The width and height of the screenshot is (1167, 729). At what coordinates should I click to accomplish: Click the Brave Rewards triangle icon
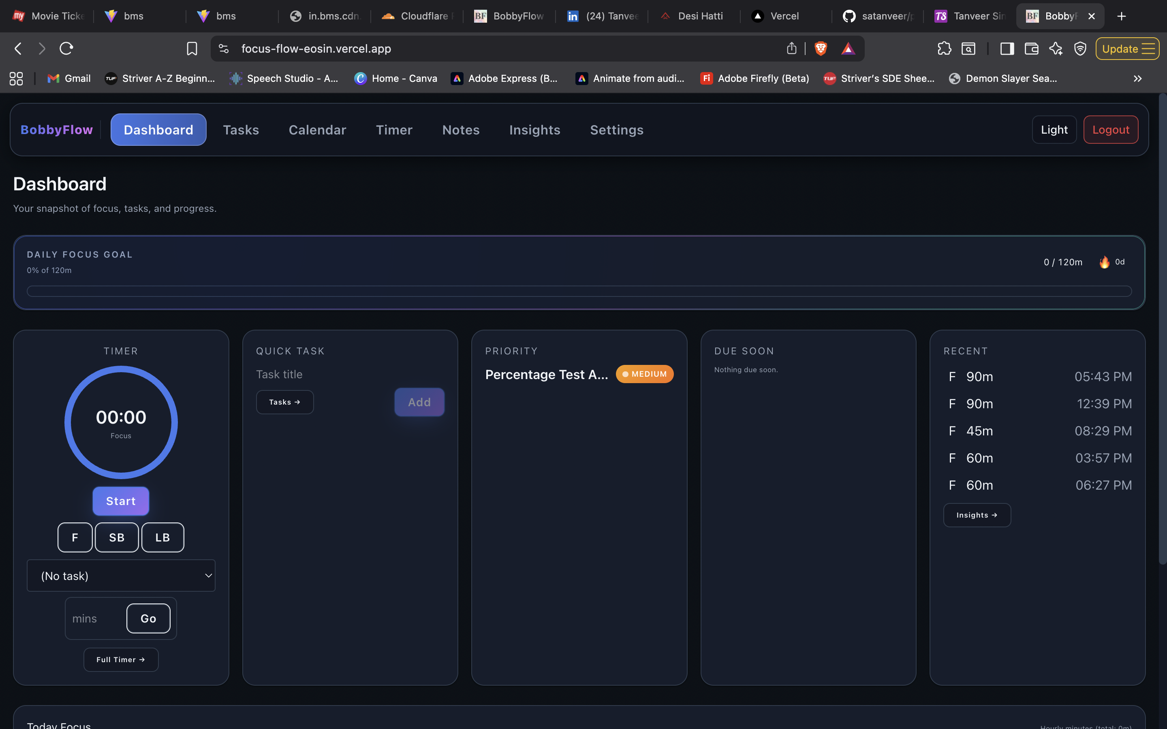click(848, 48)
